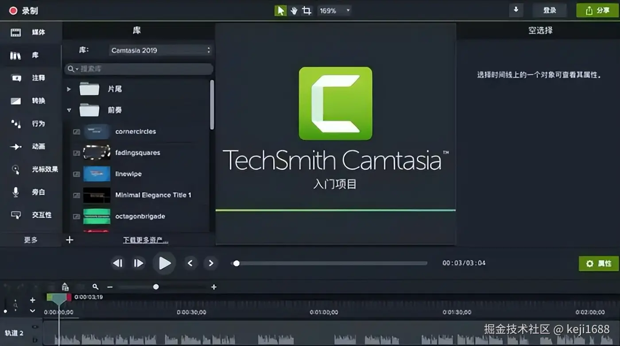Zoom out timeline with minus icon
Screen dimensions: 620x346
coord(110,287)
